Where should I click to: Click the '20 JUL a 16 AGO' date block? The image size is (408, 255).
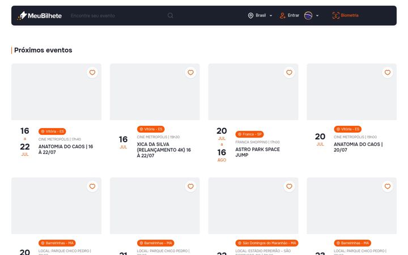(222, 144)
